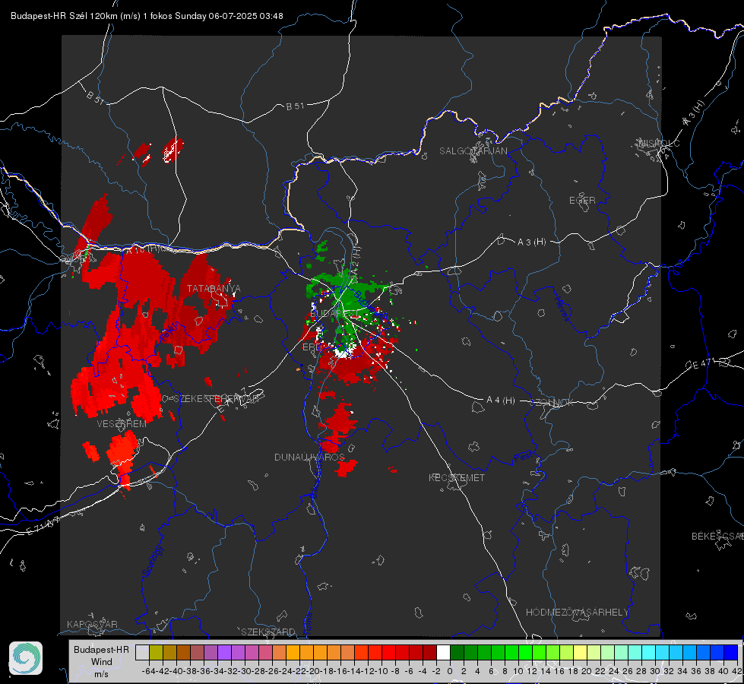744x684 pixels.
Task: Click the radar title text at top
Action: click(147, 16)
